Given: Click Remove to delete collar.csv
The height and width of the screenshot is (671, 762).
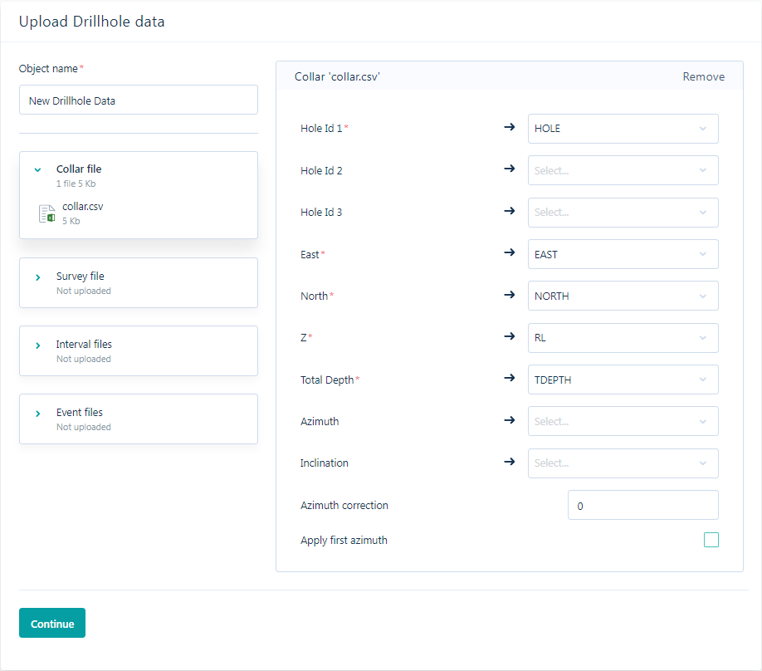Looking at the screenshot, I should (x=703, y=77).
